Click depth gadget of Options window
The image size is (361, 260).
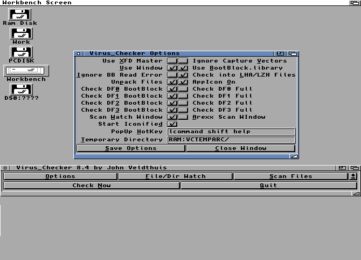pyautogui.click(x=293, y=53)
